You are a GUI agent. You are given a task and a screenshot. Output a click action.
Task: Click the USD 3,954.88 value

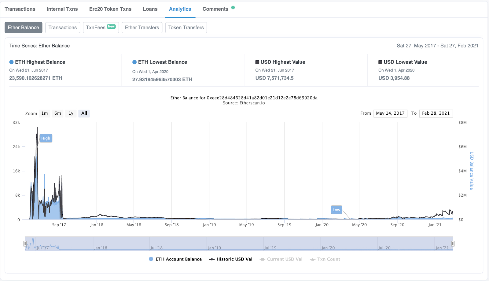pyautogui.click(x=394, y=78)
